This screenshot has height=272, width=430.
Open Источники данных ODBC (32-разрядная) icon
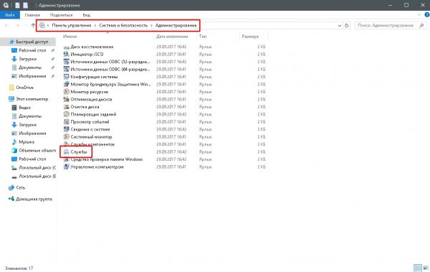point(67,62)
